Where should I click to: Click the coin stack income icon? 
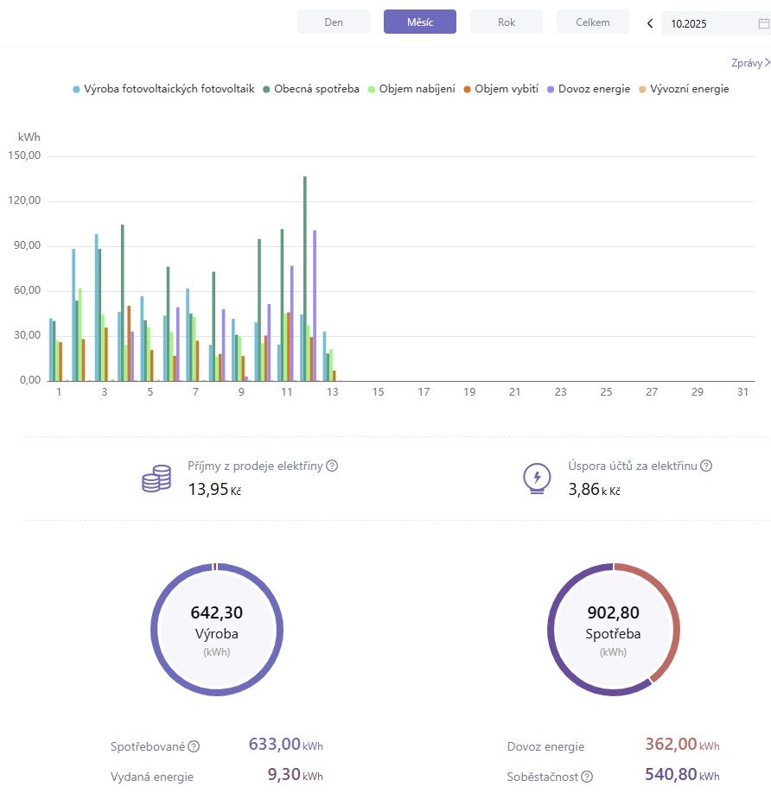[x=156, y=478]
